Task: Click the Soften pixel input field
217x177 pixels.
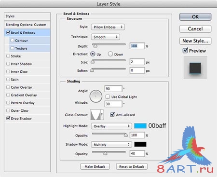Action: (x=137, y=70)
